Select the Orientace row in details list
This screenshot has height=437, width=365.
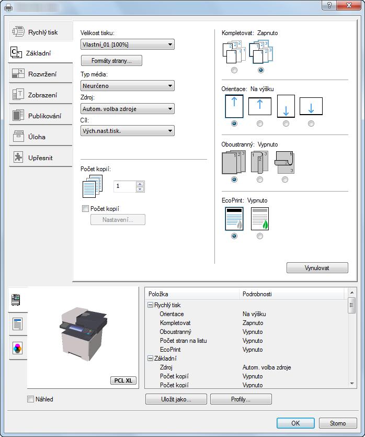246,314
